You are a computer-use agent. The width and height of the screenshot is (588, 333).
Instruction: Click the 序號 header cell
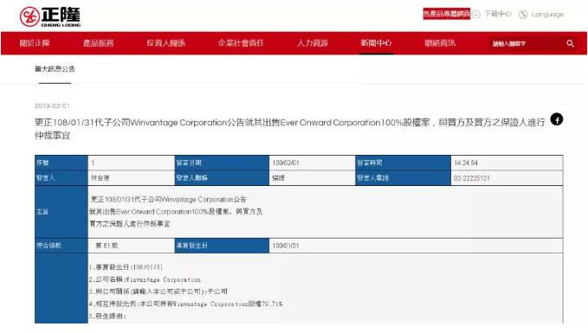61,163
